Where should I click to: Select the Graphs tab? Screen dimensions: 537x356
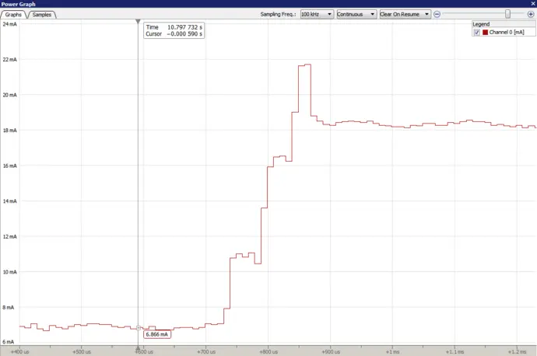coord(13,14)
